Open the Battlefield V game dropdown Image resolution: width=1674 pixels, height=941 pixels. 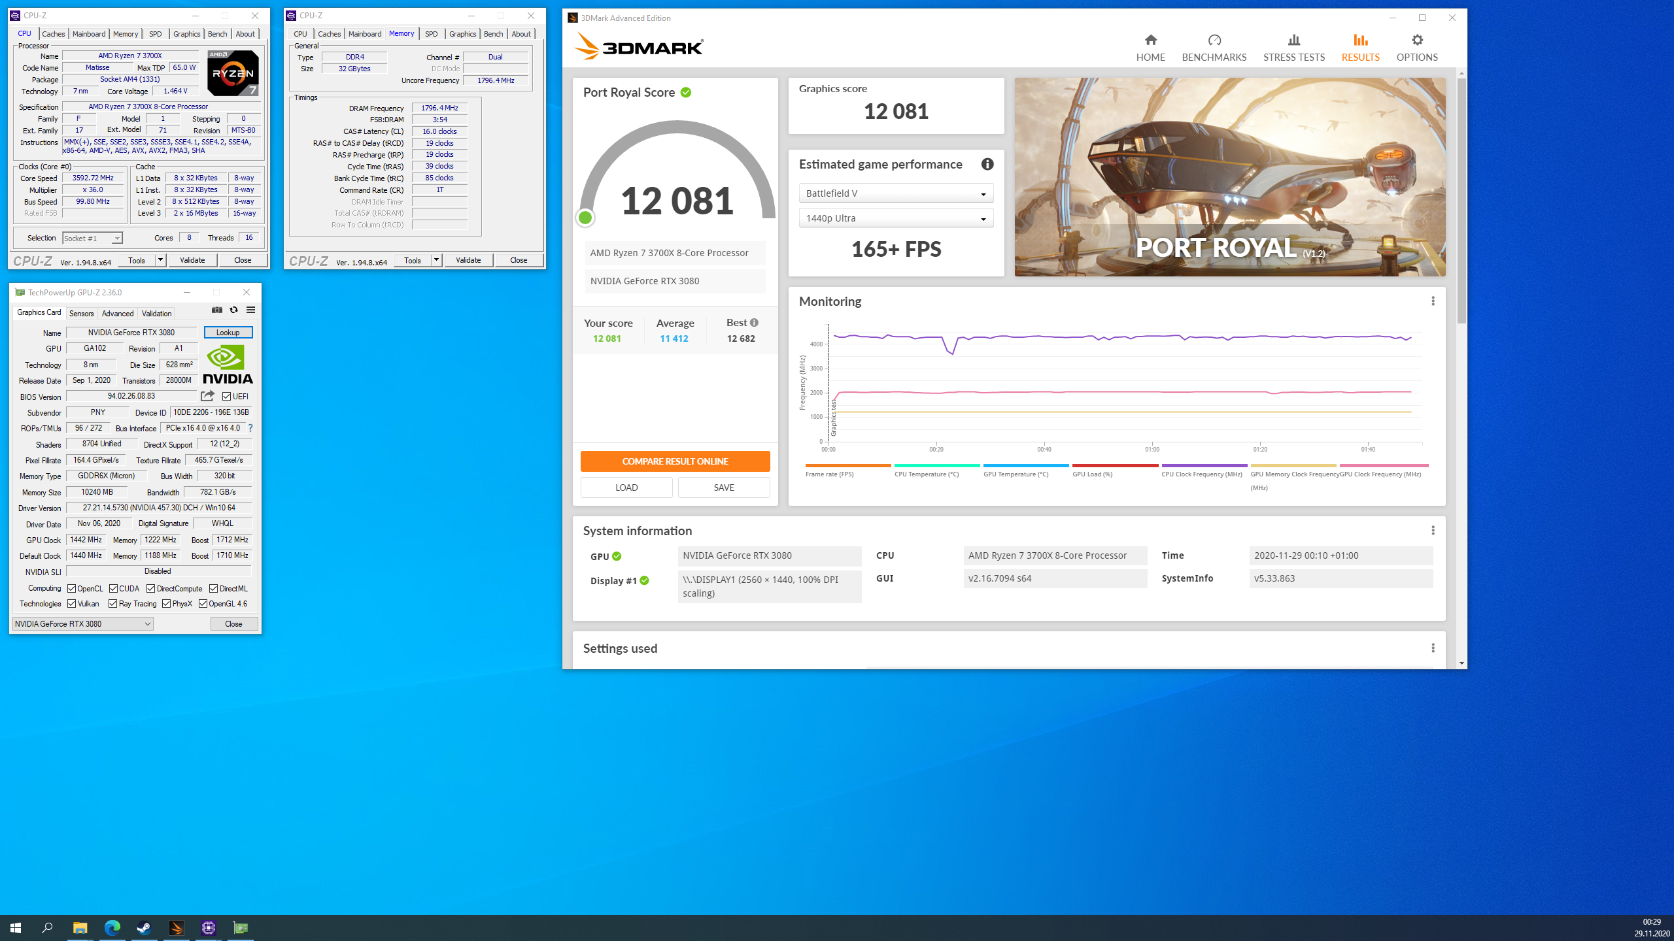tap(896, 193)
